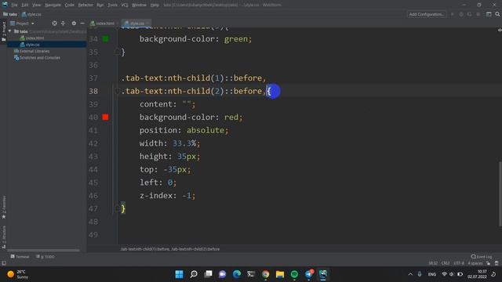Click fold end marker at line 47

tap(117, 209)
